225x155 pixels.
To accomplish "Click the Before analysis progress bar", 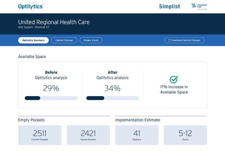I will click(x=51, y=98).
